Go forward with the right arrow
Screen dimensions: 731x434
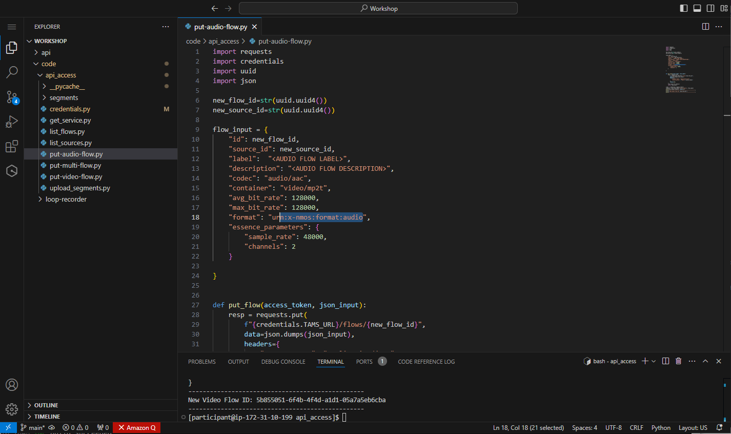pos(228,8)
